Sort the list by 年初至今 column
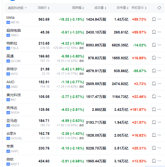Image resolution: width=165 pixels, height=167 pixels. [139, 8]
